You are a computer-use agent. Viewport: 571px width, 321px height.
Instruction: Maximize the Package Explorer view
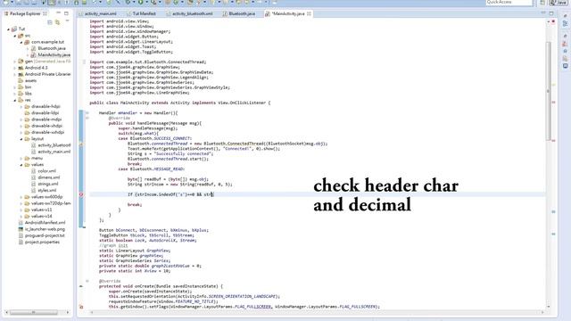tap(66, 13)
